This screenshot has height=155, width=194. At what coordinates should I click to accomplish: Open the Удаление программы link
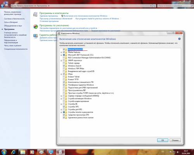tap(49, 16)
